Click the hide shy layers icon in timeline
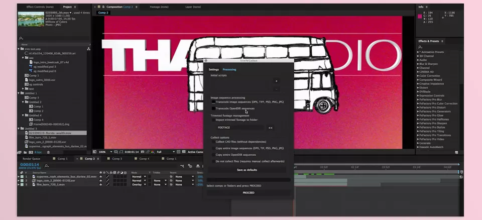This screenshot has width=482, height=220. (x=198, y=166)
